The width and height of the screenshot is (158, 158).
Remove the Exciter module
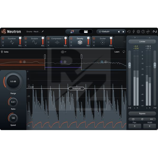click(x=94, y=46)
